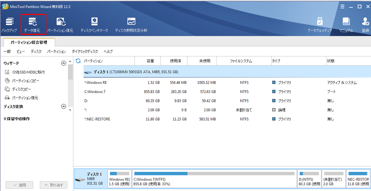
Task: Open ディスク使用状況分析 tool
Action: coord(131,25)
